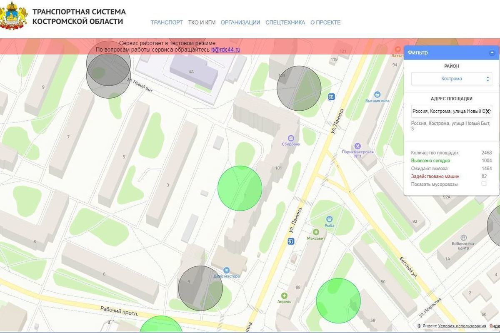Click the Задействовано машин statistic label
This screenshot has height=333, width=500.
click(x=435, y=176)
